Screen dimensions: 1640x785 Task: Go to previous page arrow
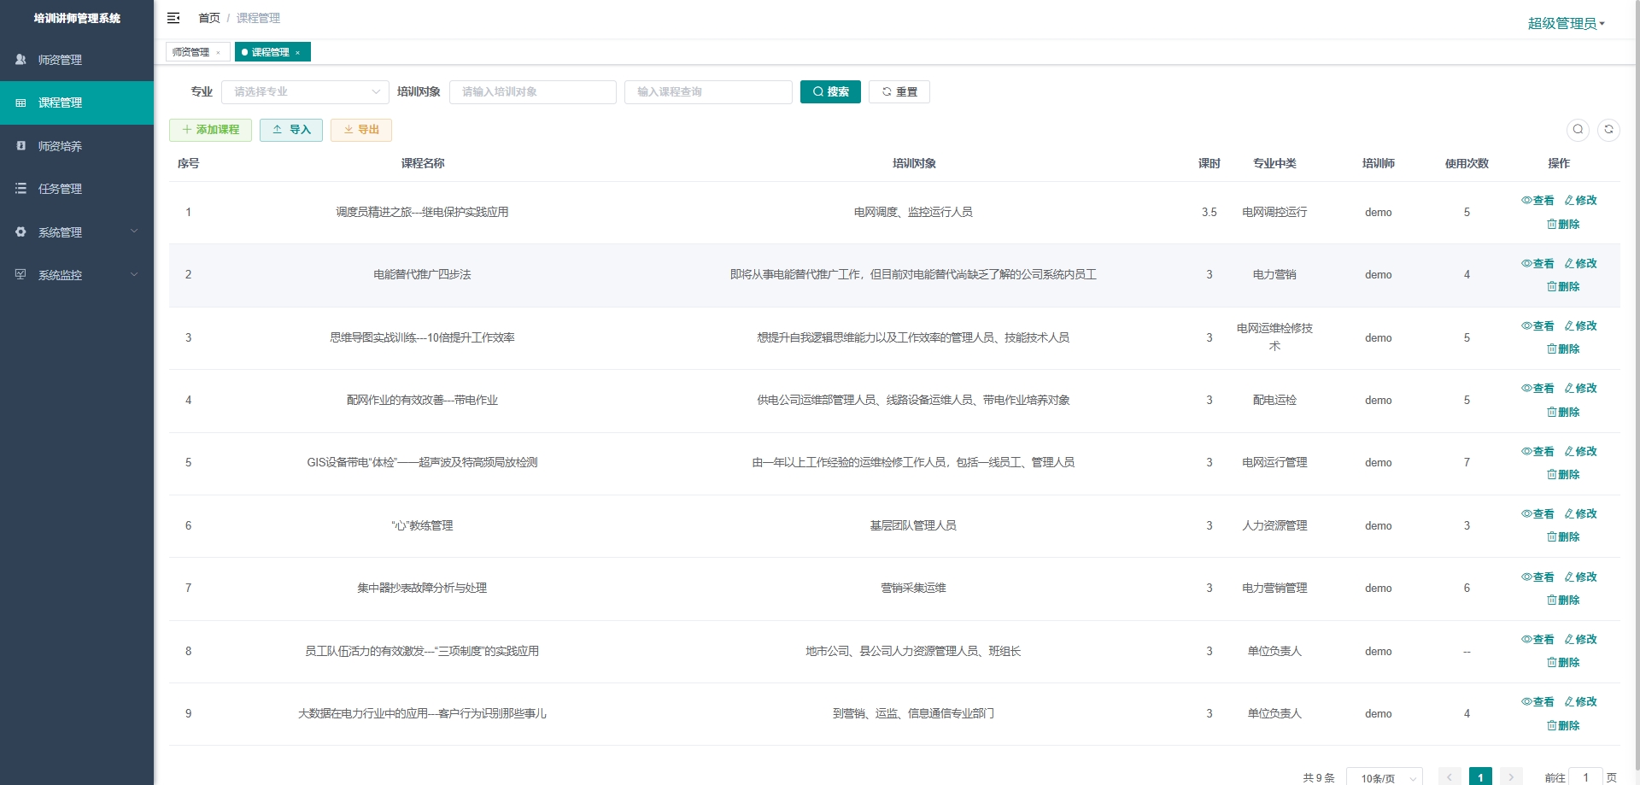(x=1450, y=777)
